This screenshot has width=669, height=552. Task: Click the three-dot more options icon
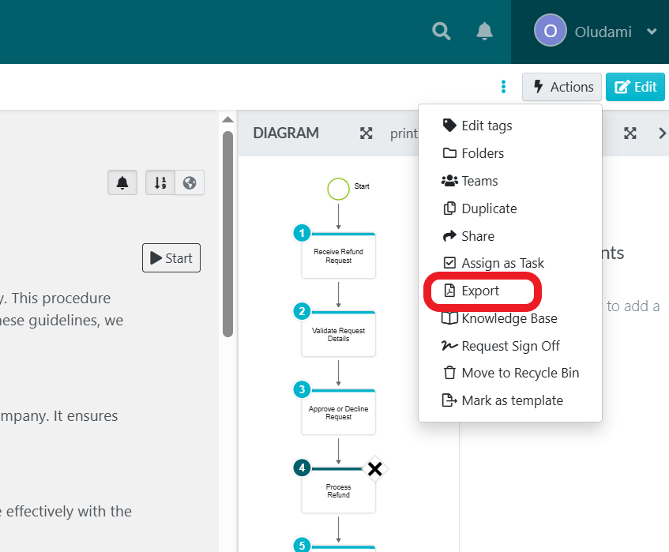pyautogui.click(x=503, y=87)
